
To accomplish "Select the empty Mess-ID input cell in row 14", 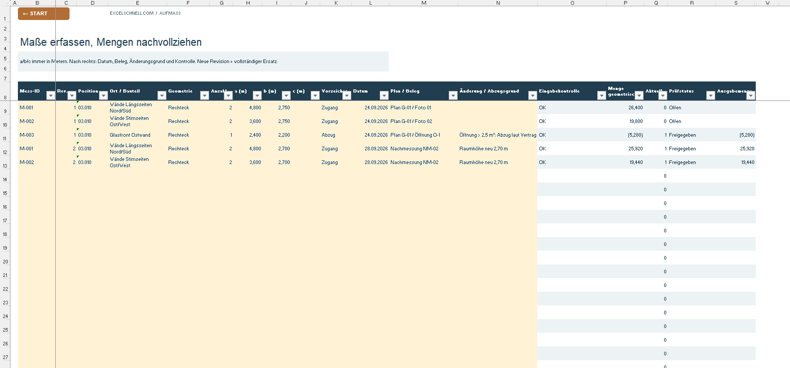I will (x=37, y=176).
